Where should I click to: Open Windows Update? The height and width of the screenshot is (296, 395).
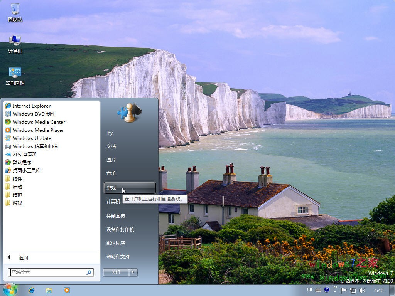click(31, 138)
